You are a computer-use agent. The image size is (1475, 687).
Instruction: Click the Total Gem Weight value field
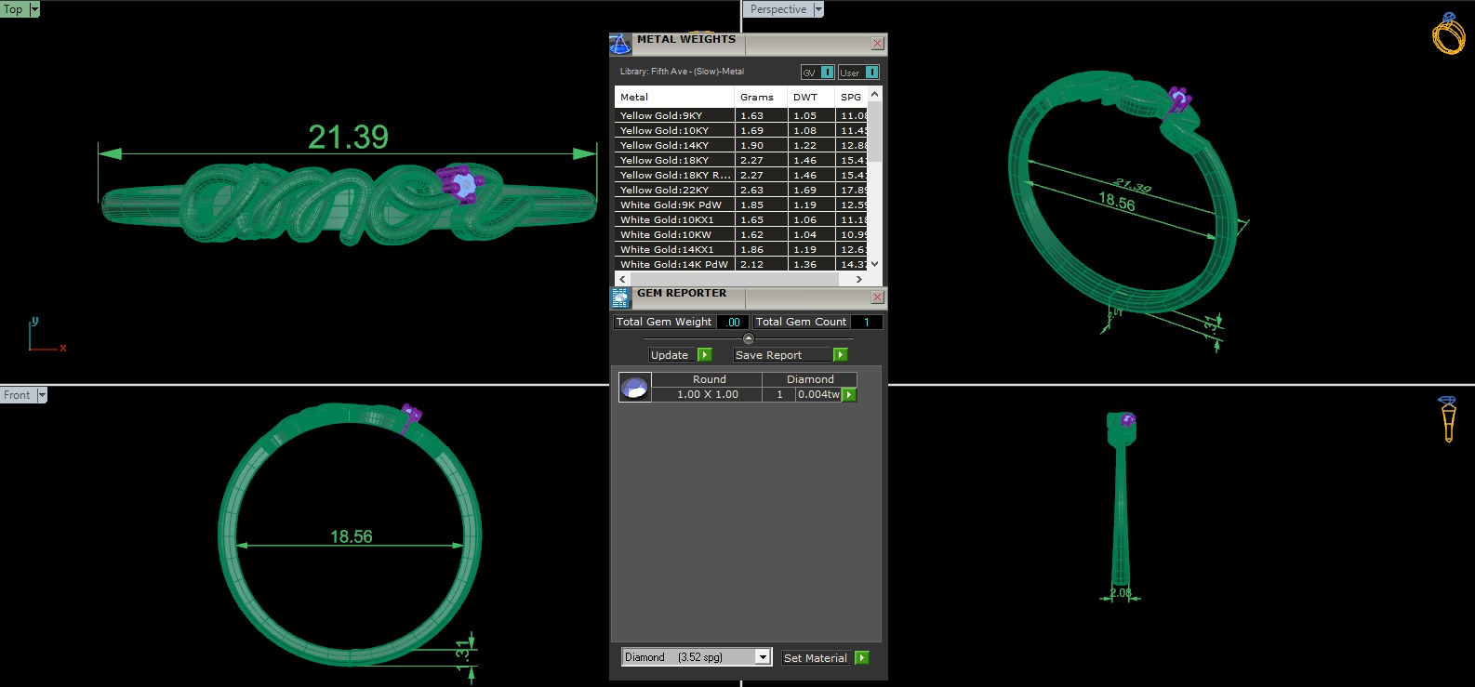tap(733, 322)
